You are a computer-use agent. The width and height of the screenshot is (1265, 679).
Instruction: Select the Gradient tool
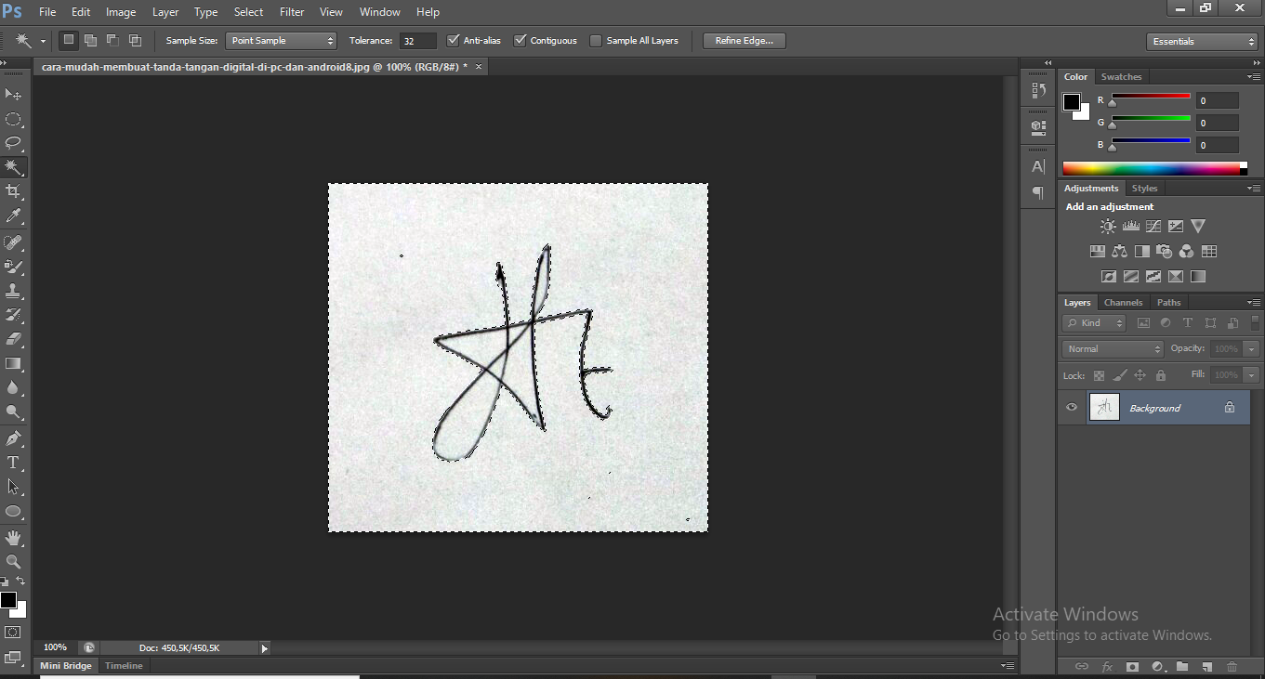(x=13, y=363)
